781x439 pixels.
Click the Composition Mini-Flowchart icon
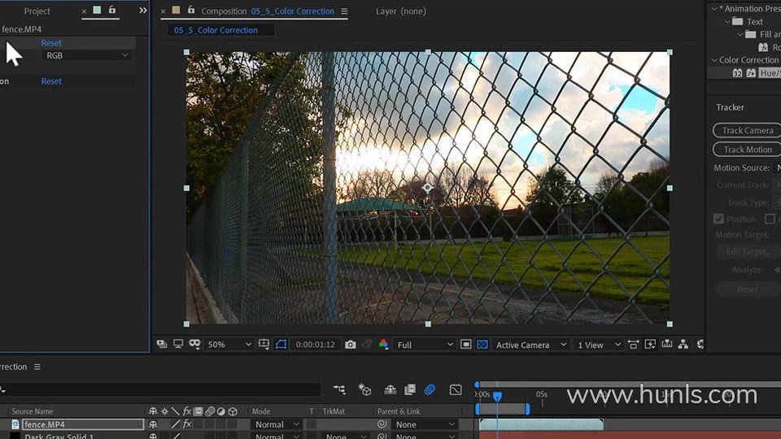point(340,389)
